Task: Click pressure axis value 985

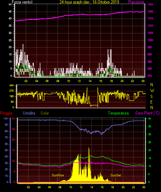Action: click(x=150, y=62)
